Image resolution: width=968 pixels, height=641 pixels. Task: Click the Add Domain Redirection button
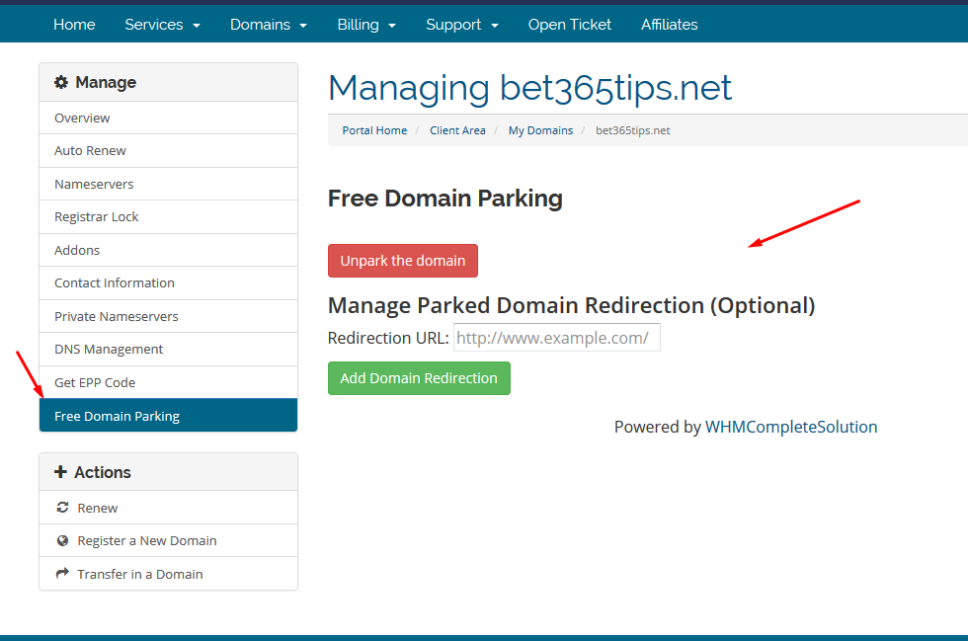pos(419,378)
